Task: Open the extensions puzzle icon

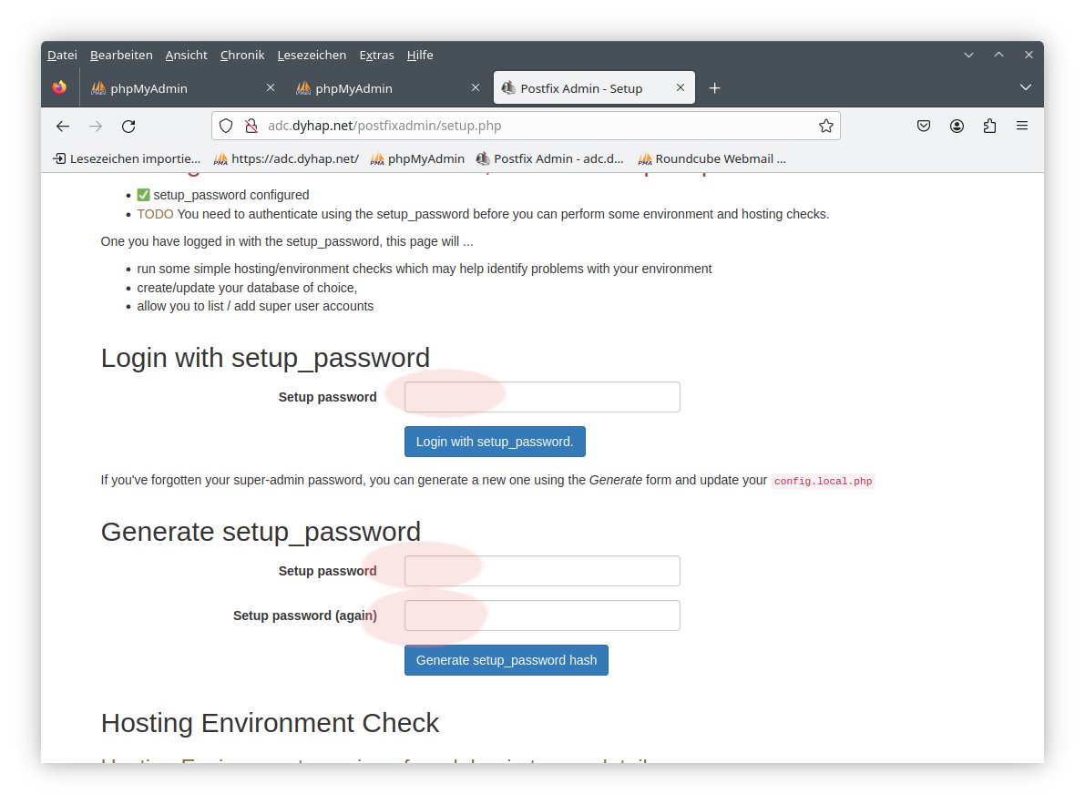Action: click(989, 127)
